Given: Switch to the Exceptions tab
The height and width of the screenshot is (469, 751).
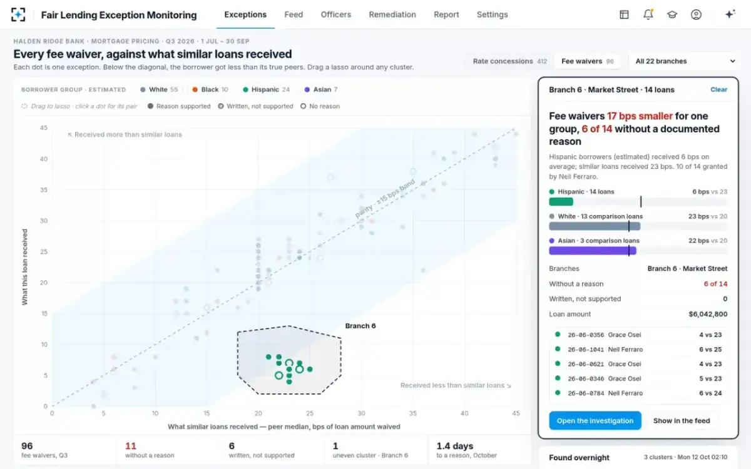Looking at the screenshot, I should 245,14.
